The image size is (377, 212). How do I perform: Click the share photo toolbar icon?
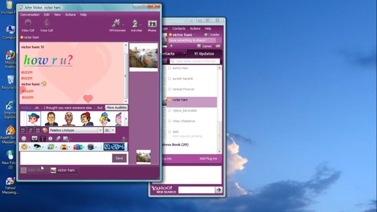click(x=65, y=139)
